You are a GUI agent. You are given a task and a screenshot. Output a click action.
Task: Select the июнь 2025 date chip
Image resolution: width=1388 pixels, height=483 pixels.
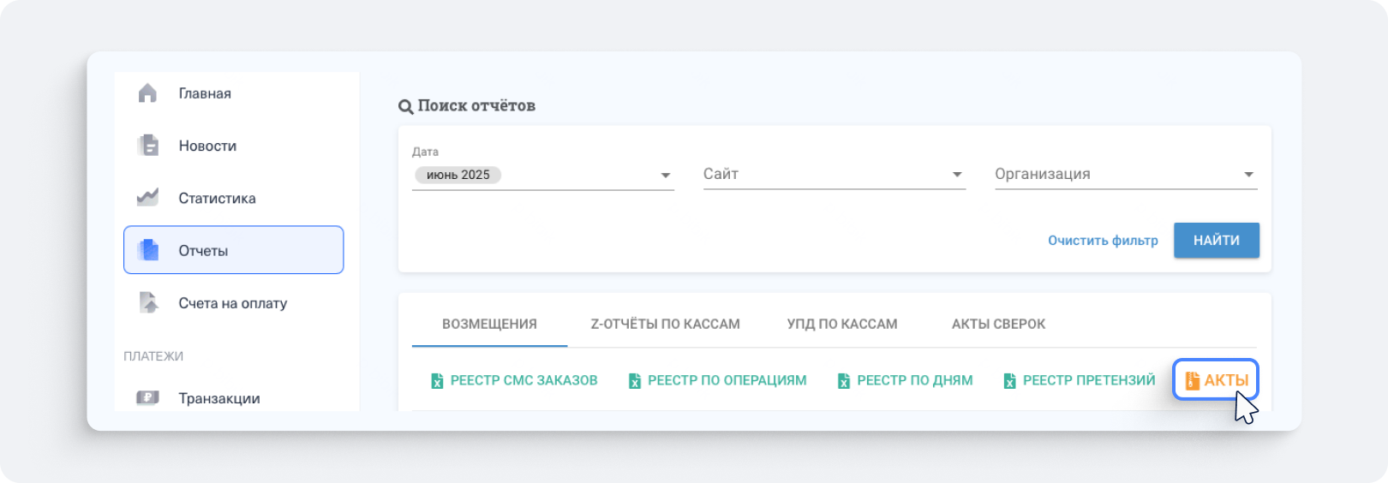[458, 175]
